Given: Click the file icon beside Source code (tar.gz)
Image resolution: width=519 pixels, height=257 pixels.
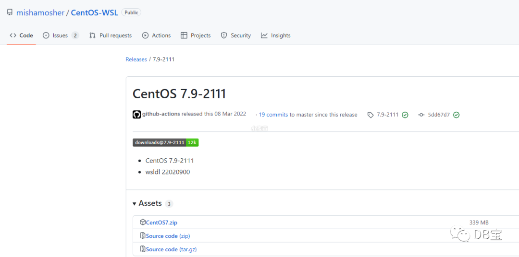Looking at the screenshot, I should (143, 249).
